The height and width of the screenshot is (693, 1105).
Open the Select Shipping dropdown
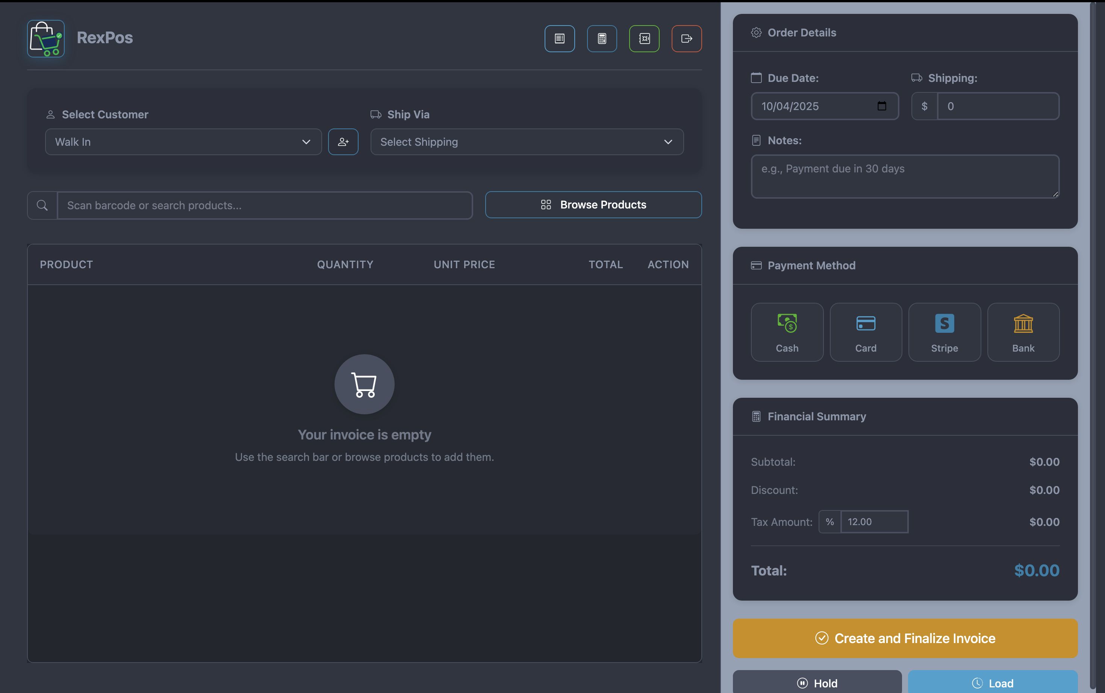(x=527, y=142)
